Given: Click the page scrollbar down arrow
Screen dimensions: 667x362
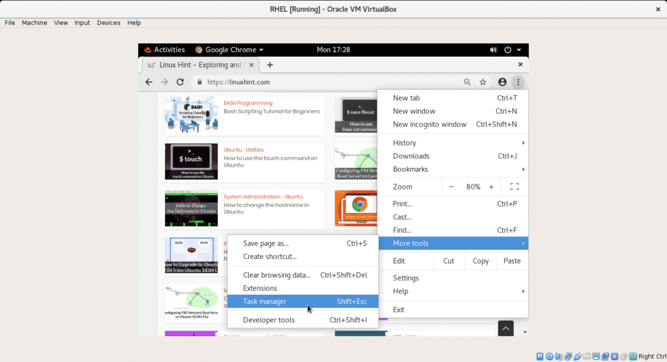Looking at the screenshot, I should click(x=525, y=332).
